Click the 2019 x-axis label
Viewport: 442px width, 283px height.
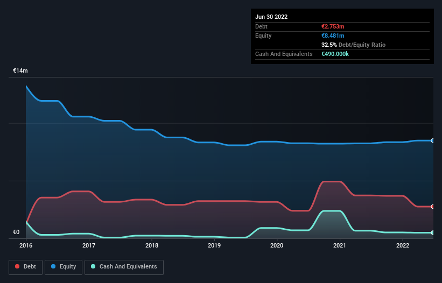pos(214,245)
